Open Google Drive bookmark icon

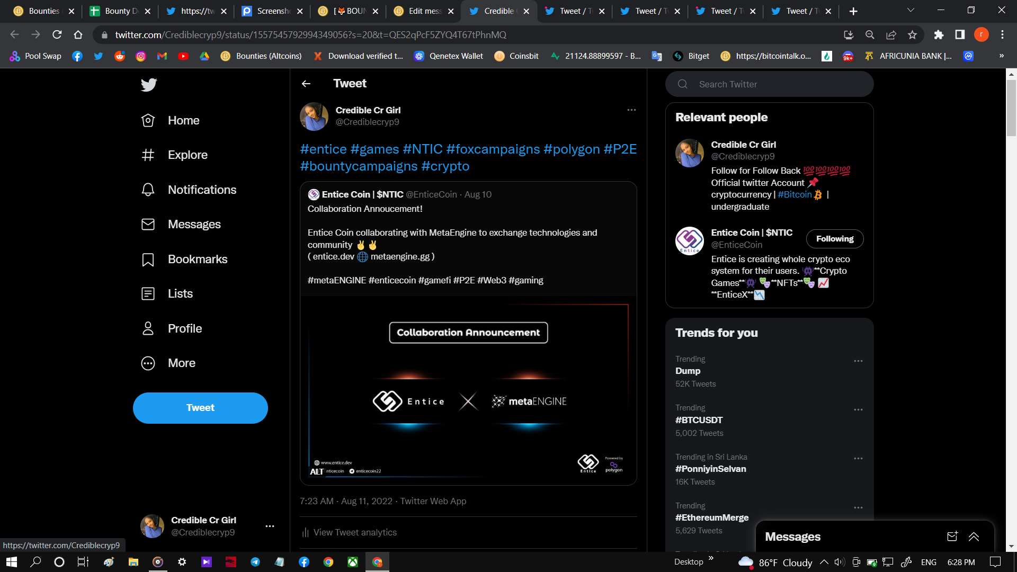[x=204, y=56]
